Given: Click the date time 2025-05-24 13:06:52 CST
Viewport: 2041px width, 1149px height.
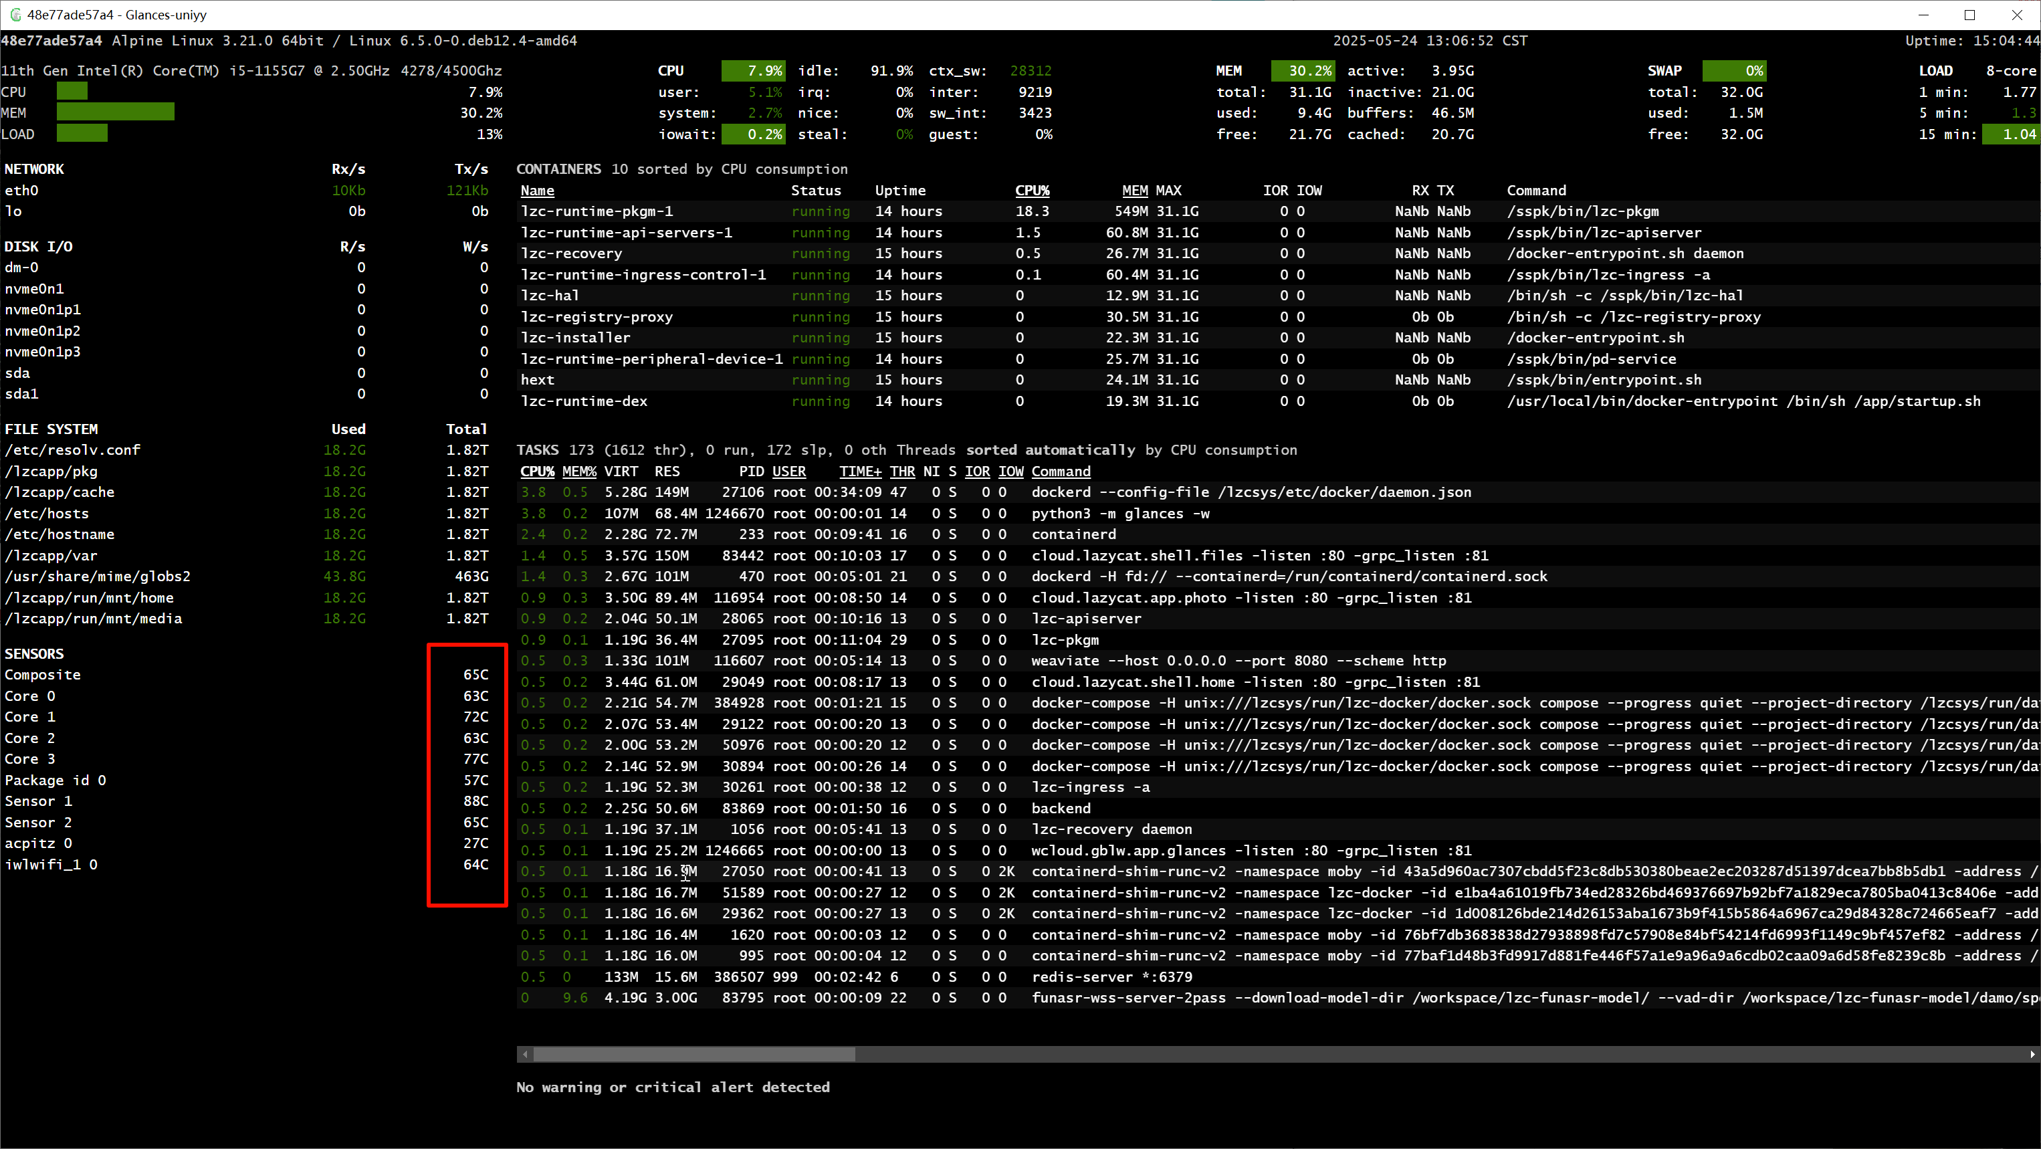Looking at the screenshot, I should click(1430, 40).
